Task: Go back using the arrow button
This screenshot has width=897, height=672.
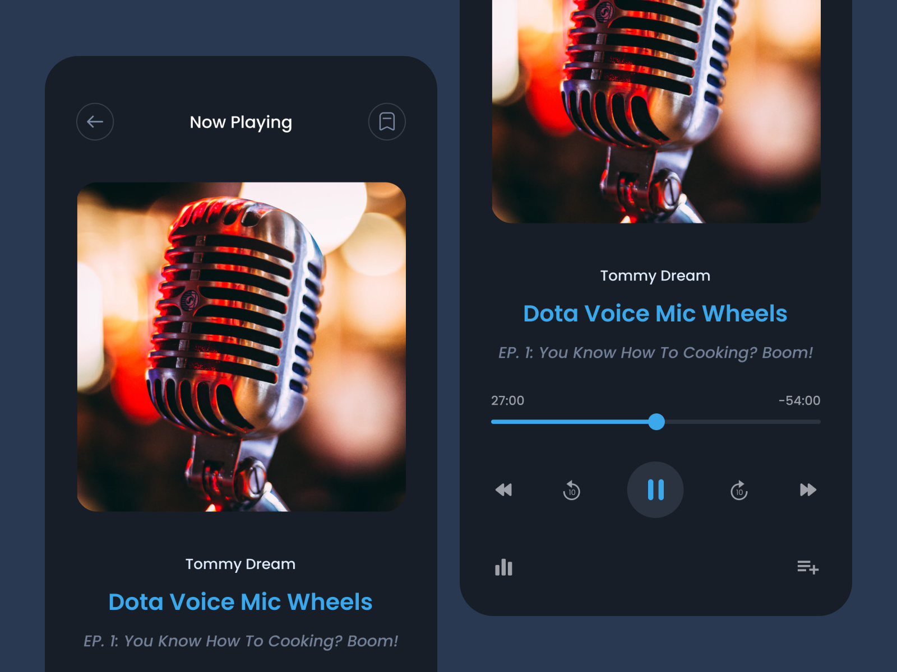Action: pyautogui.click(x=95, y=122)
